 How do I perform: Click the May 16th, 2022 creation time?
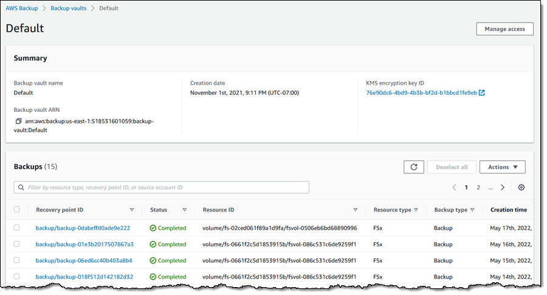pos(511,245)
